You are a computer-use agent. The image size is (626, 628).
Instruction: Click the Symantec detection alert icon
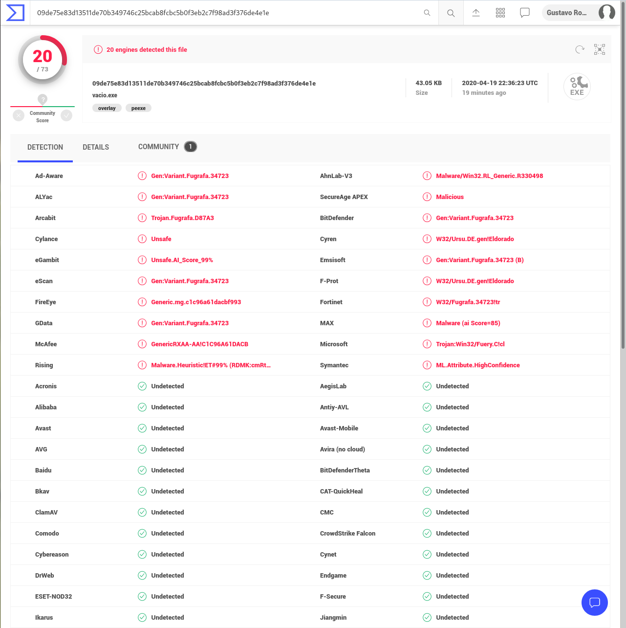point(427,365)
